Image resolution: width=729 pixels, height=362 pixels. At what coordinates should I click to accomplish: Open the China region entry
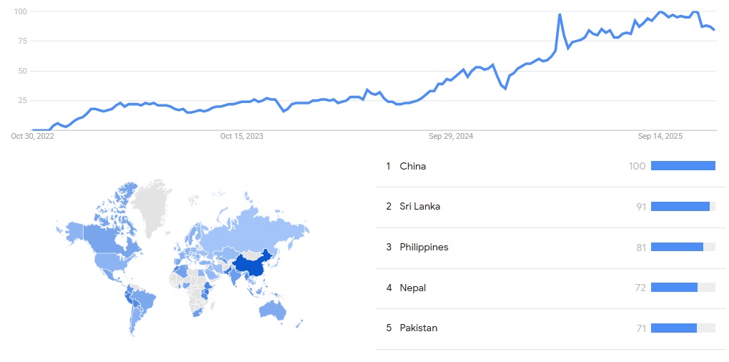click(412, 166)
